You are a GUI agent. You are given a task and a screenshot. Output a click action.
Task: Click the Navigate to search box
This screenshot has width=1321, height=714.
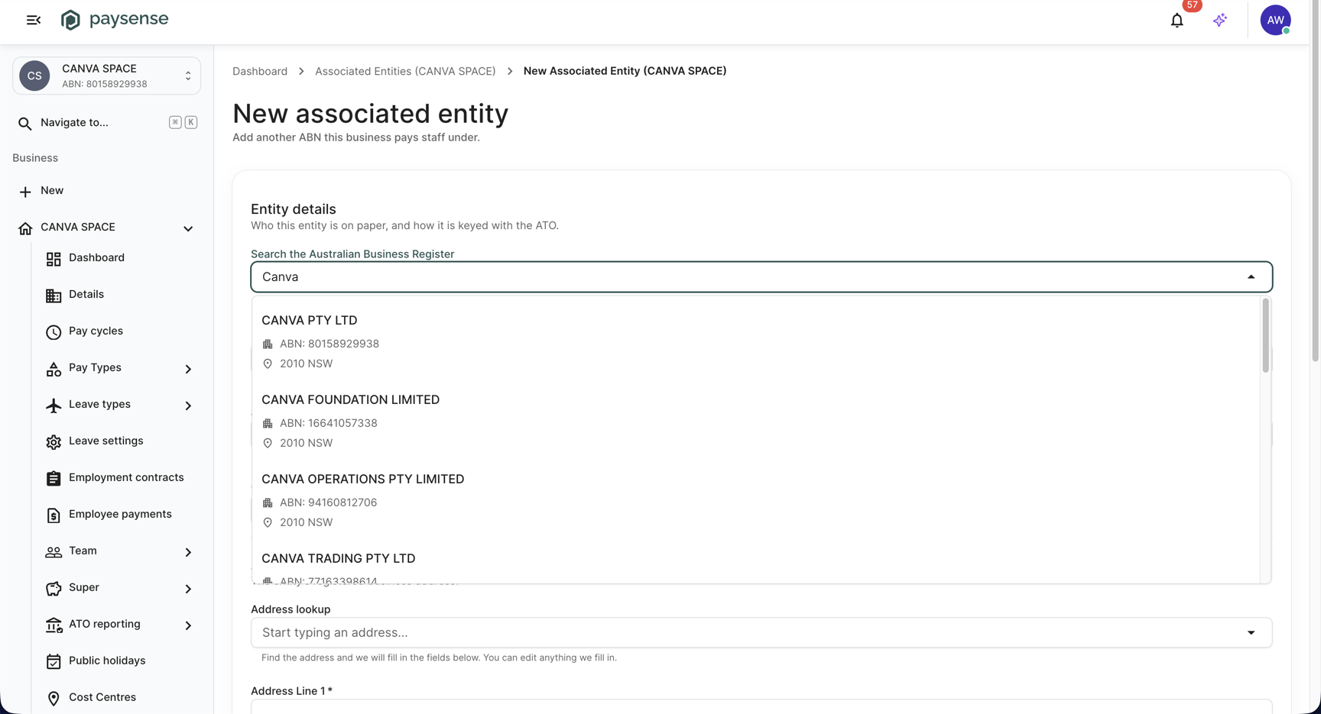[106, 123]
